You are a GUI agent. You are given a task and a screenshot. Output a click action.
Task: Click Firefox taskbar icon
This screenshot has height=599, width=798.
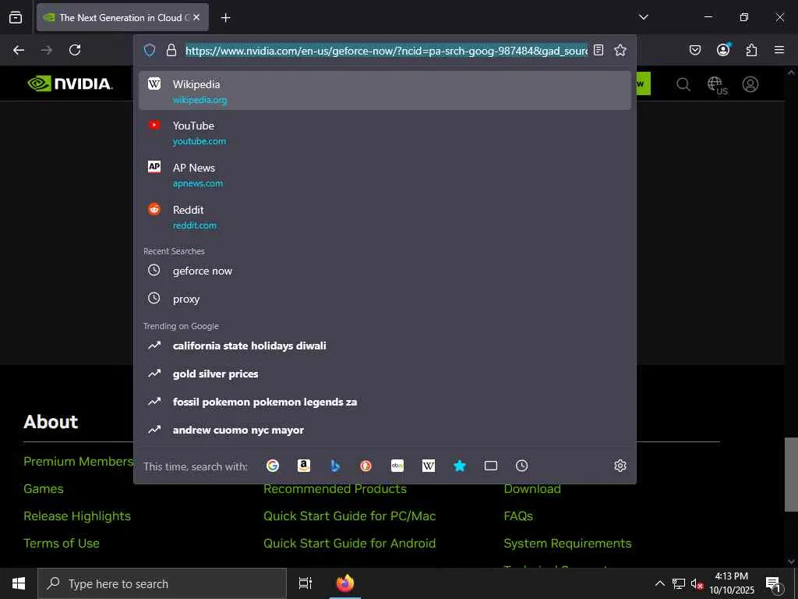click(x=345, y=583)
